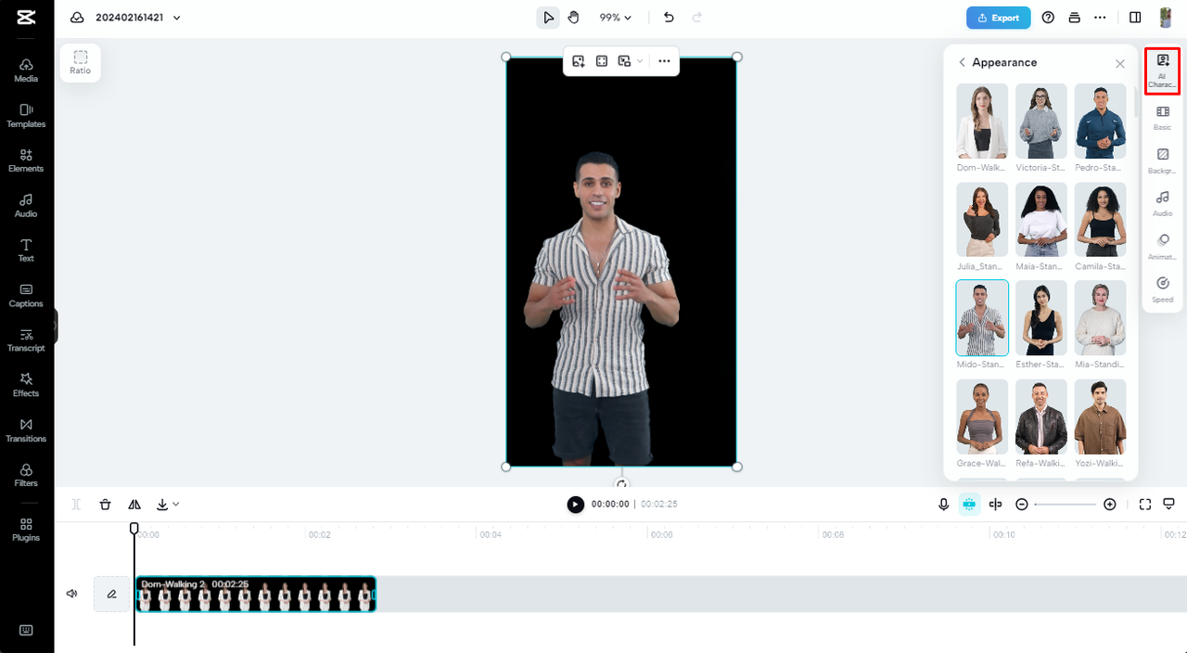Click the Undo arrow icon

(669, 18)
